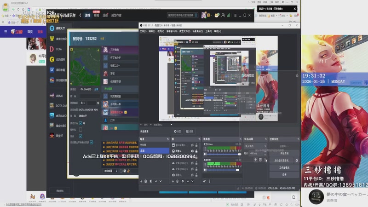The width and height of the screenshot is (368, 207).
Task: Click the room minimap thumbnail
Action: pyautogui.click(x=85, y=66)
